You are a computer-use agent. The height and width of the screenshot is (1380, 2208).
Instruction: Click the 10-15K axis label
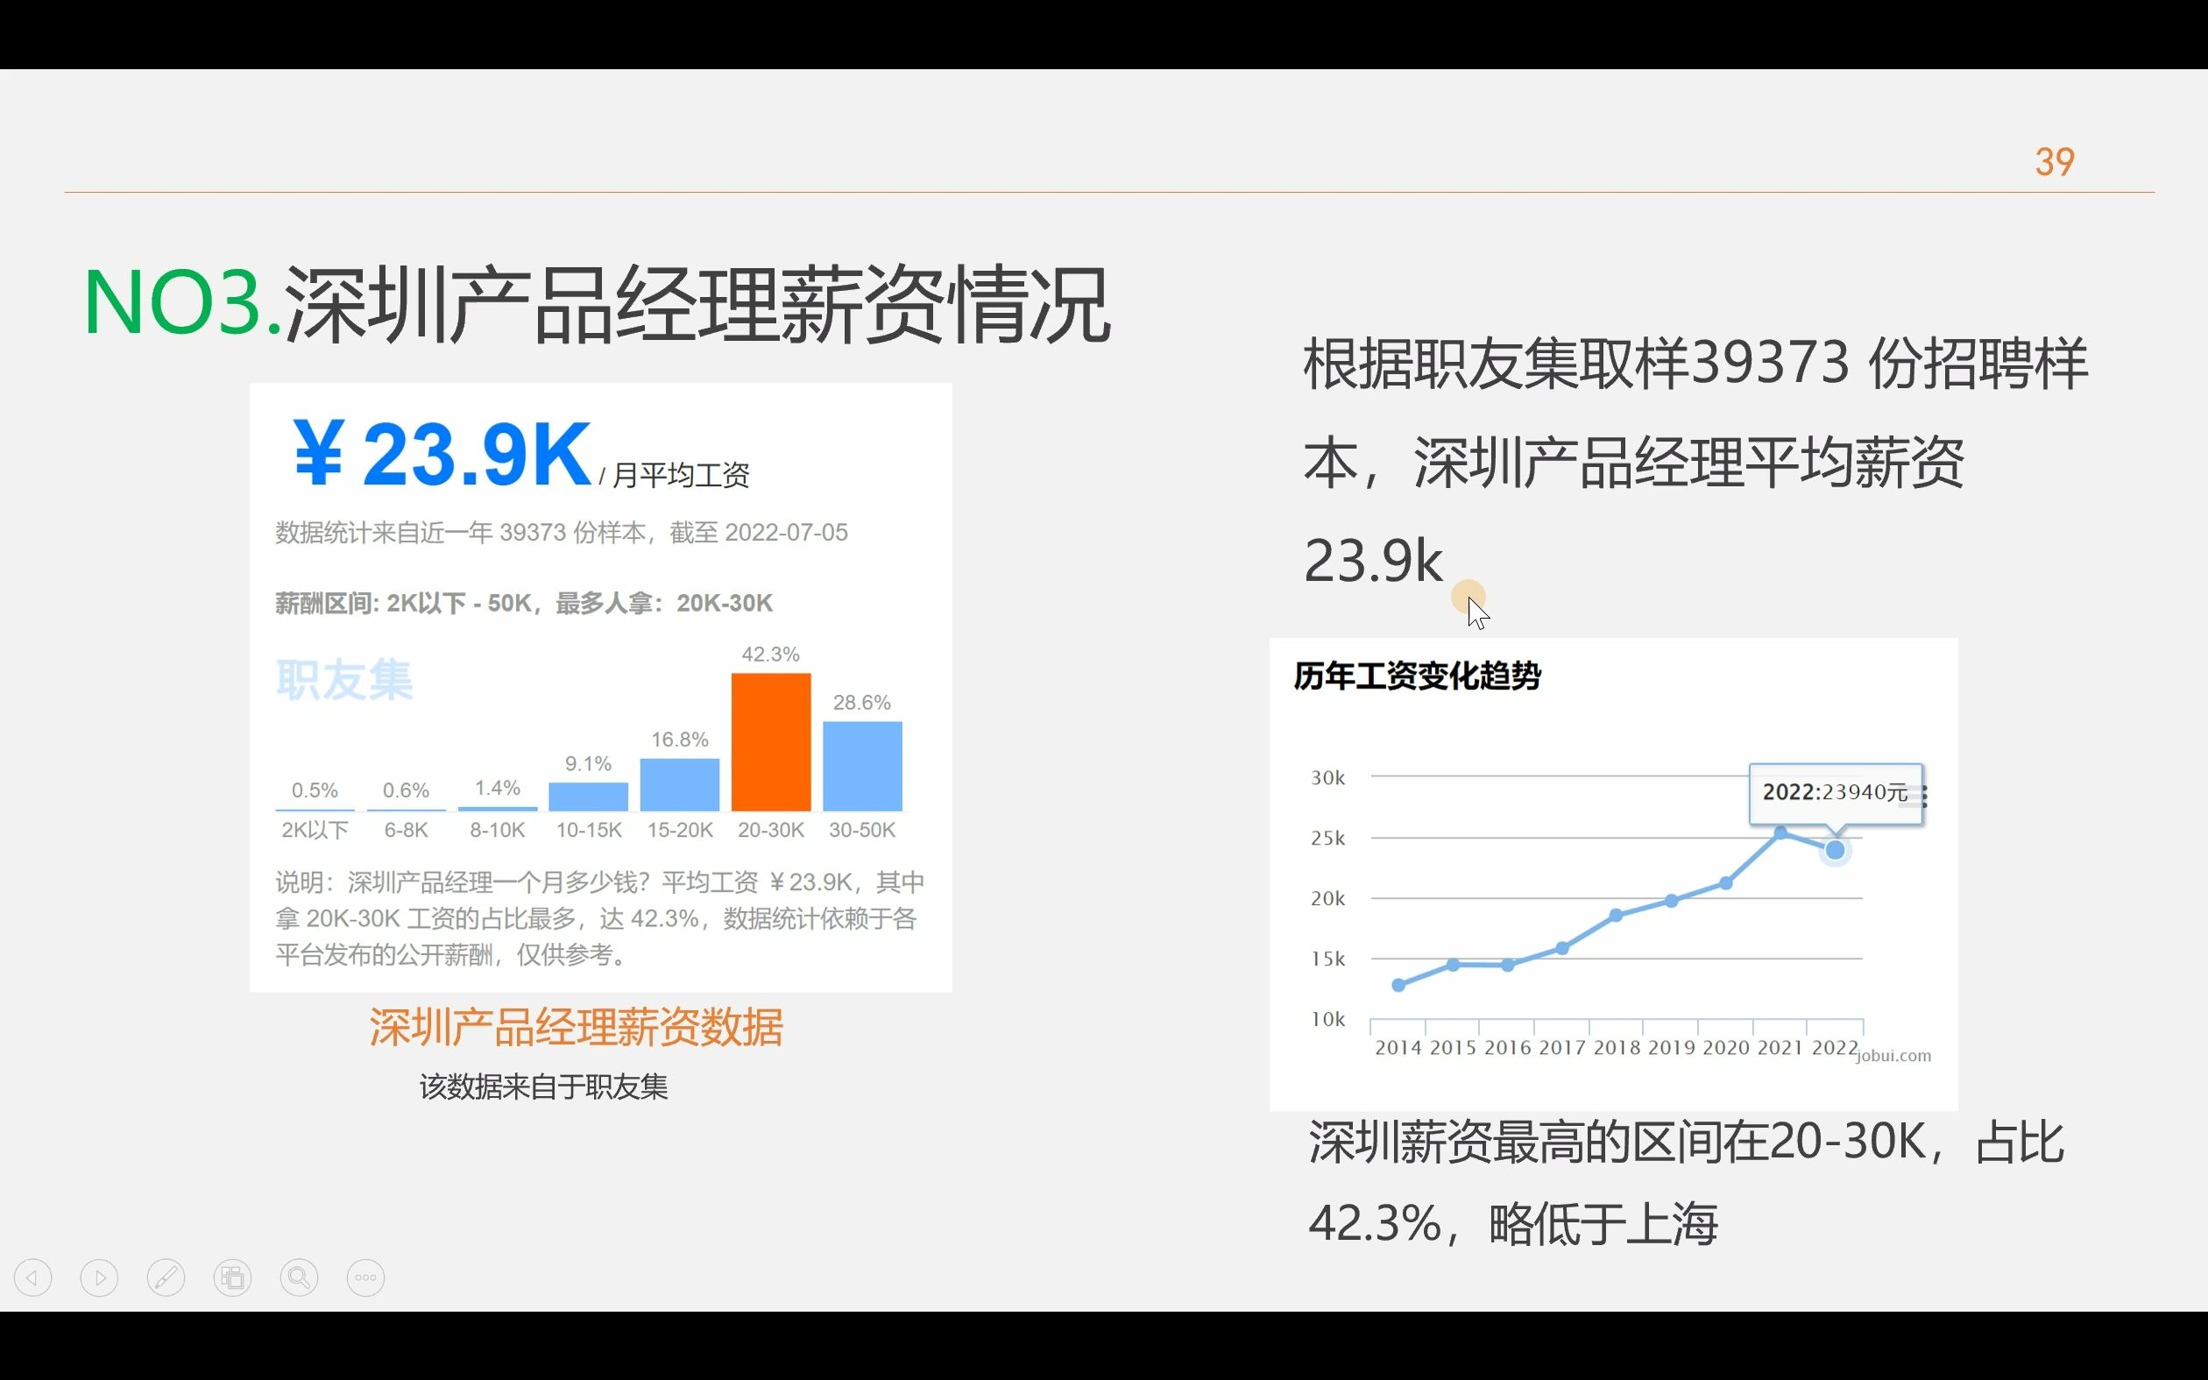[589, 830]
